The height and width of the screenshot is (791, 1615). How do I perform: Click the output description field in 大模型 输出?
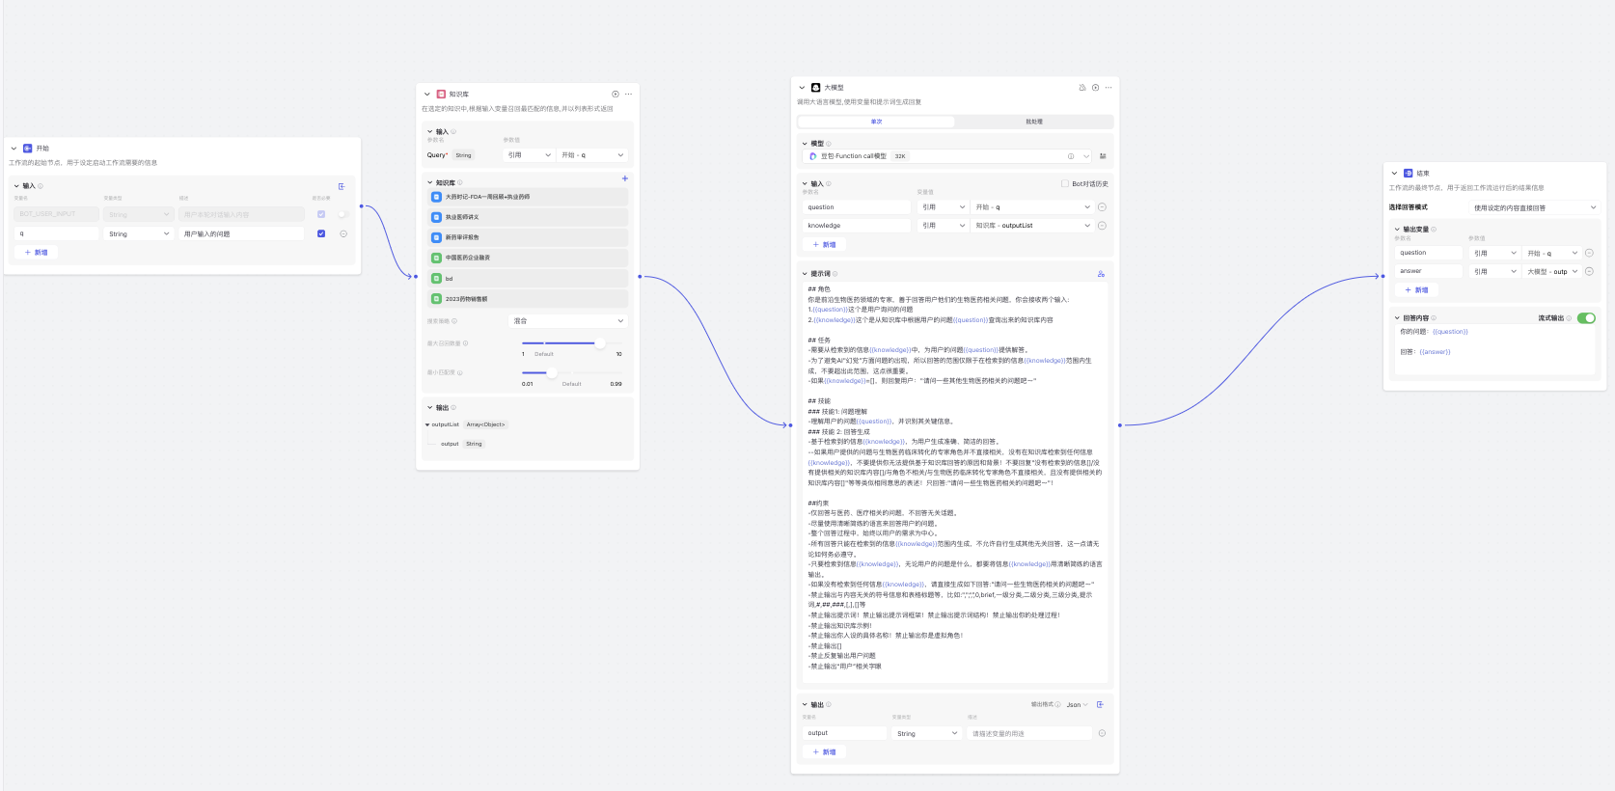[1029, 733]
